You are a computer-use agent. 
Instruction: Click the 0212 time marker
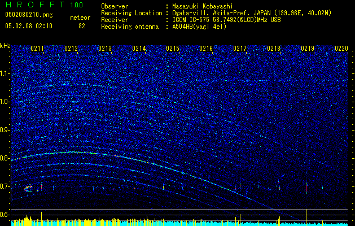tap(71, 49)
